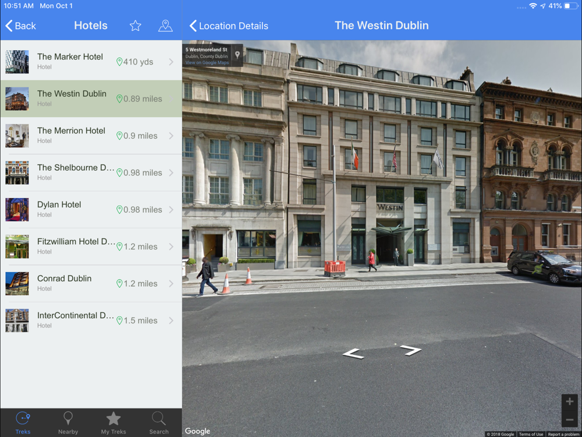This screenshot has width=582, height=437.
Task: Open InterContinental hotel entry
Action: click(x=91, y=320)
